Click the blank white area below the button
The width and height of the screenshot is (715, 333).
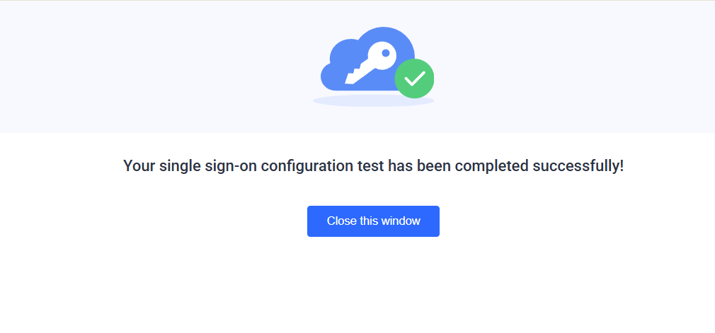click(373, 290)
